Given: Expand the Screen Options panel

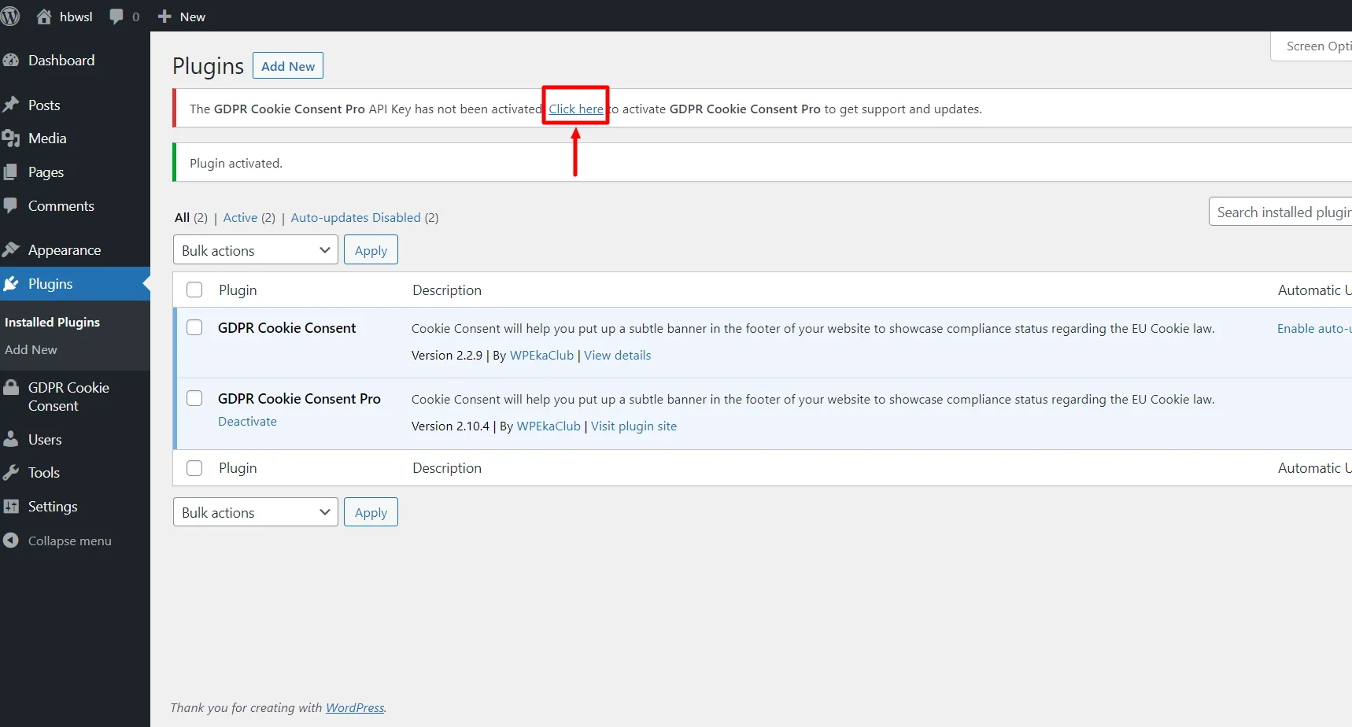Looking at the screenshot, I should (1321, 46).
